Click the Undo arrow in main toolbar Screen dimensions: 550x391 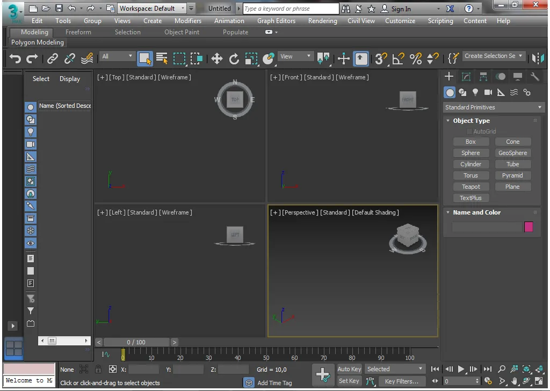coord(15,58)
